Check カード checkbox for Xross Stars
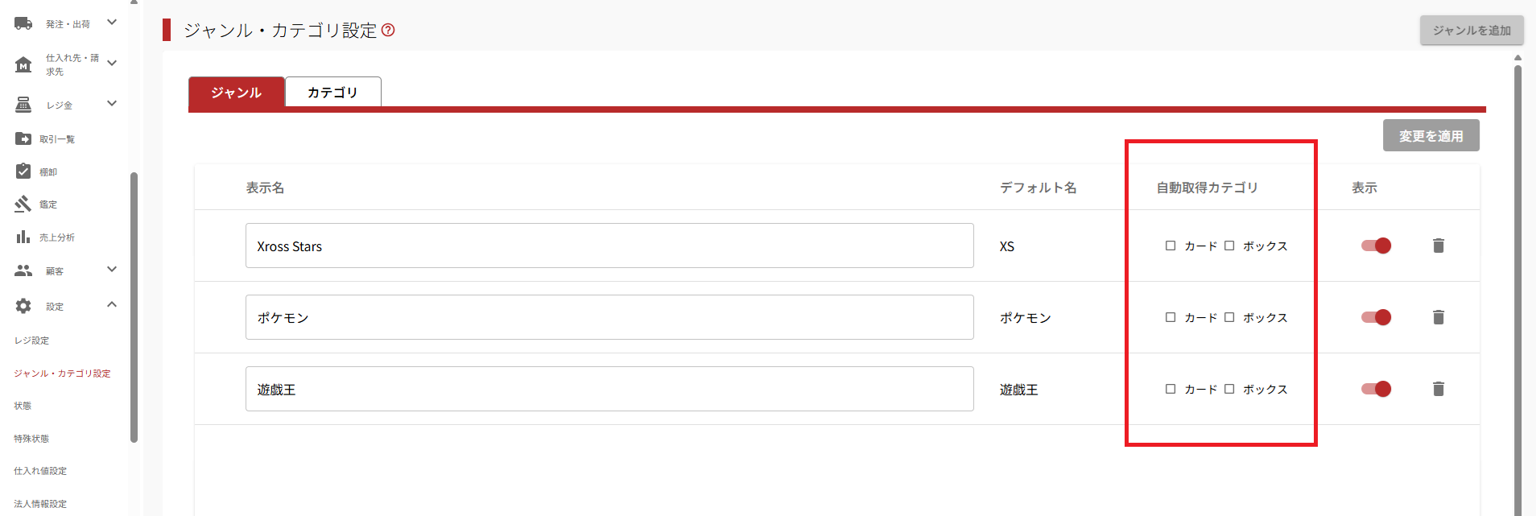This screenshot has width=1536, height=516. [1171, 246]
